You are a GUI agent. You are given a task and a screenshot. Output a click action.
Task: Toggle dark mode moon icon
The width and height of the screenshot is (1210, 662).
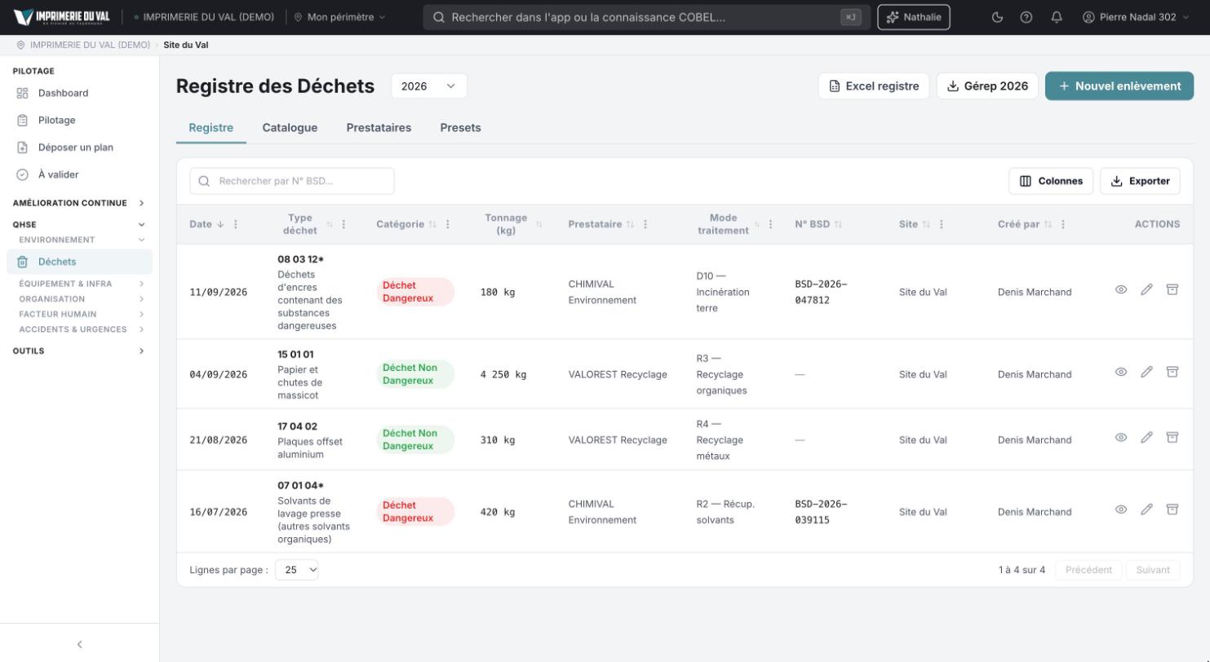997,17
